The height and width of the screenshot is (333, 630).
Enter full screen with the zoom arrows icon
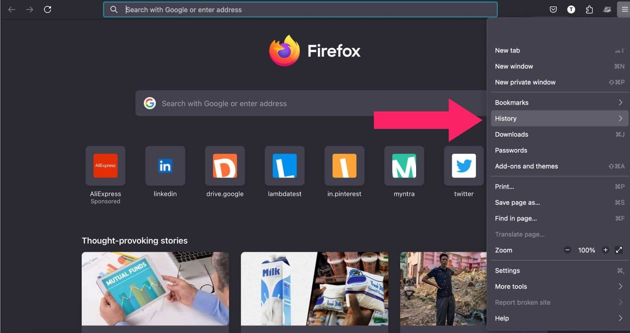tap(619, 250)
